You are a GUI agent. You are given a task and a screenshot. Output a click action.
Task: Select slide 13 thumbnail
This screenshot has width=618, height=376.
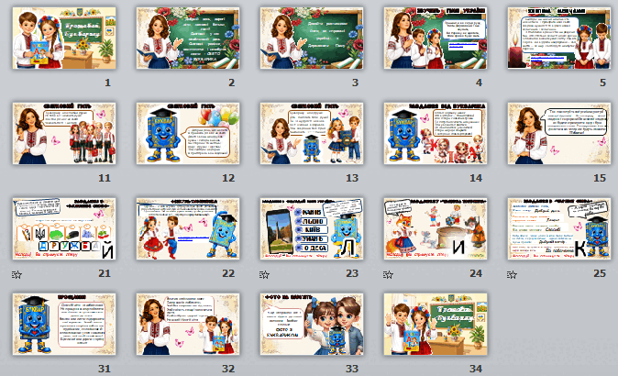coord(312,133)
